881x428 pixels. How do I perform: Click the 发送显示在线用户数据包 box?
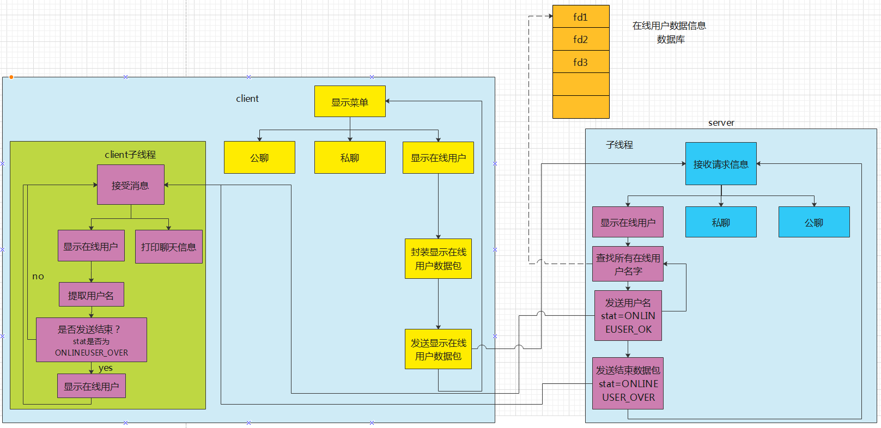pyautogui.click(x=438, y=349)
